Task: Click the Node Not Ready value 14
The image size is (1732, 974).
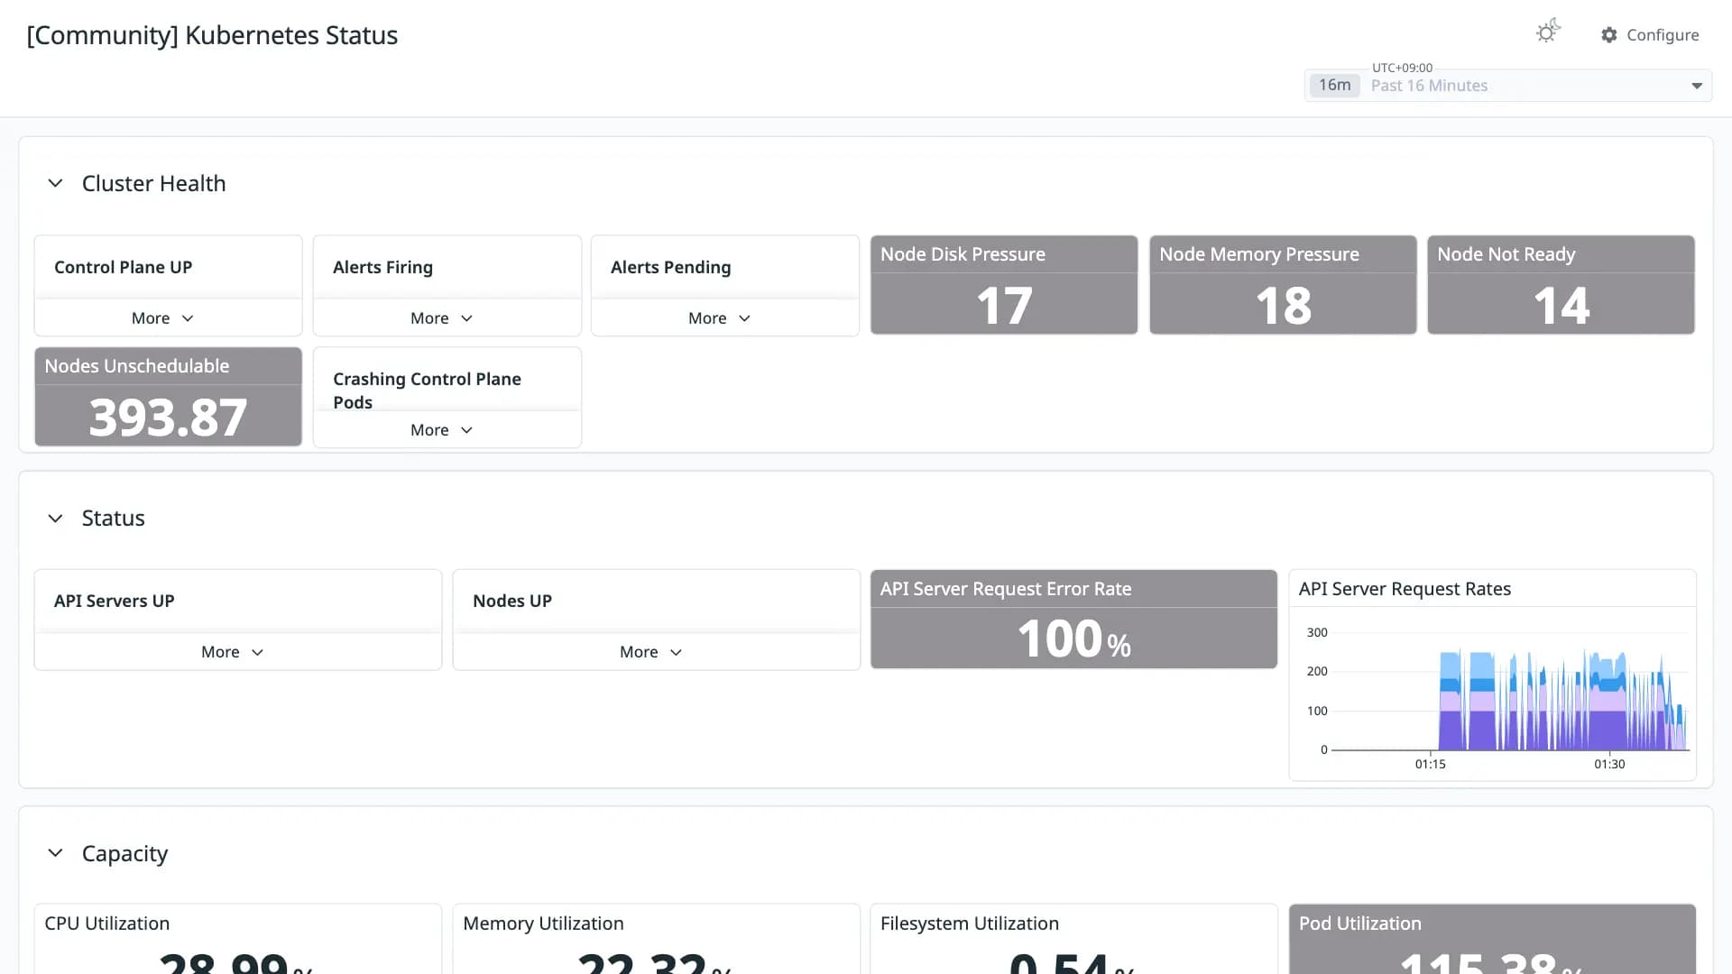Action: 1562,306
